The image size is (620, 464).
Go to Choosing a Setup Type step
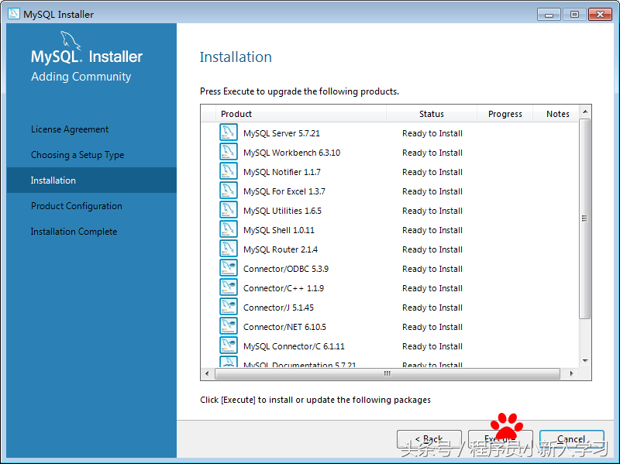click(80, 154)
